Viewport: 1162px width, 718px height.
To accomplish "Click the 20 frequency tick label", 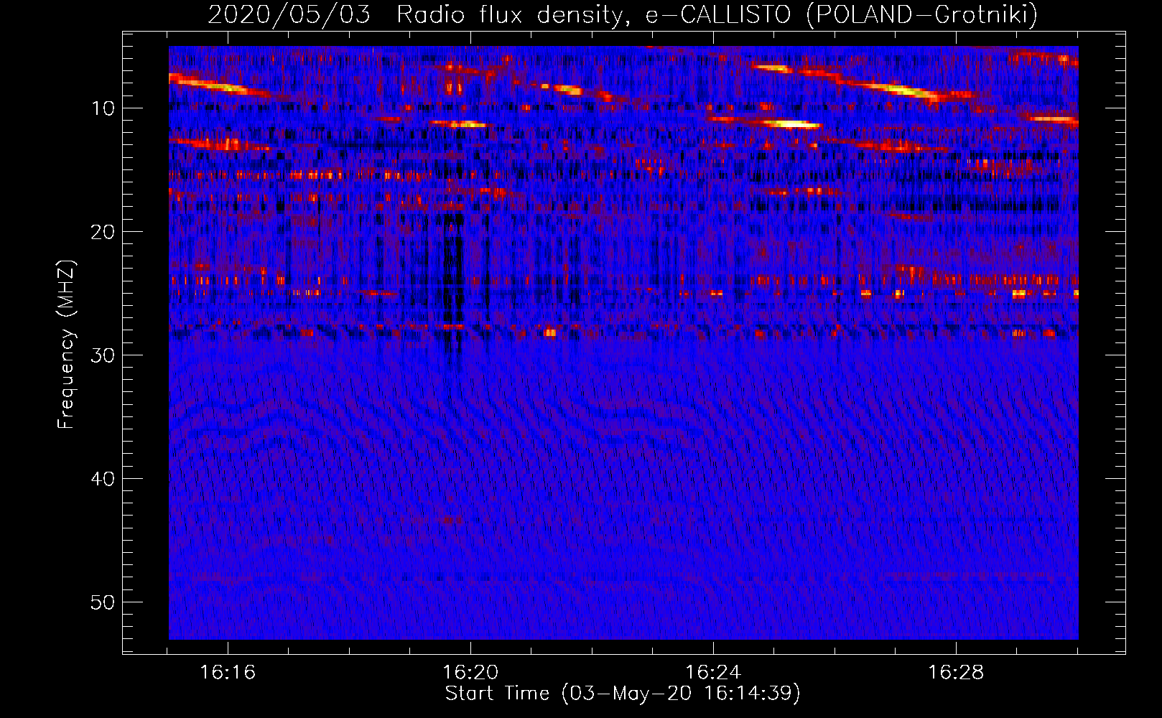I will (x=103, y=232).
